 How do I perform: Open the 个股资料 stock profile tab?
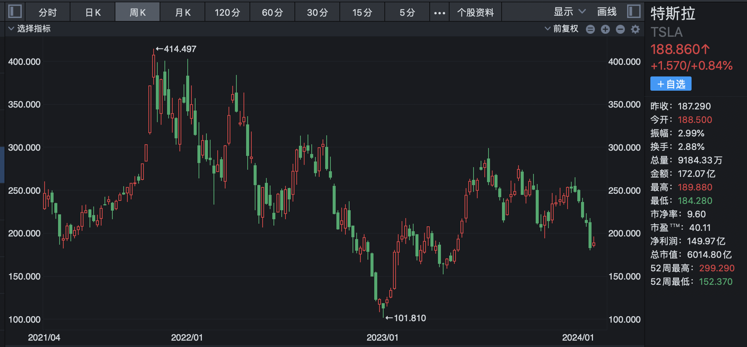pyautogui.click(x=475, y=13)
